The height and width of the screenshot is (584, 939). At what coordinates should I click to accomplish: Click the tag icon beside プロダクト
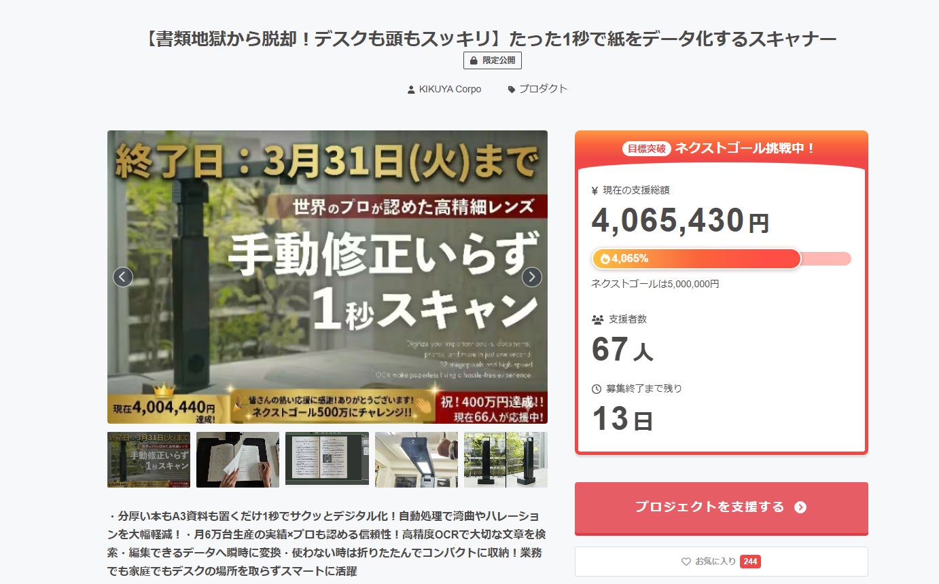coord(512,90)
